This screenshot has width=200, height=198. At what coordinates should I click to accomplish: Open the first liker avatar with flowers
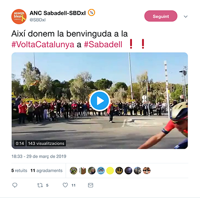[73, 171]
